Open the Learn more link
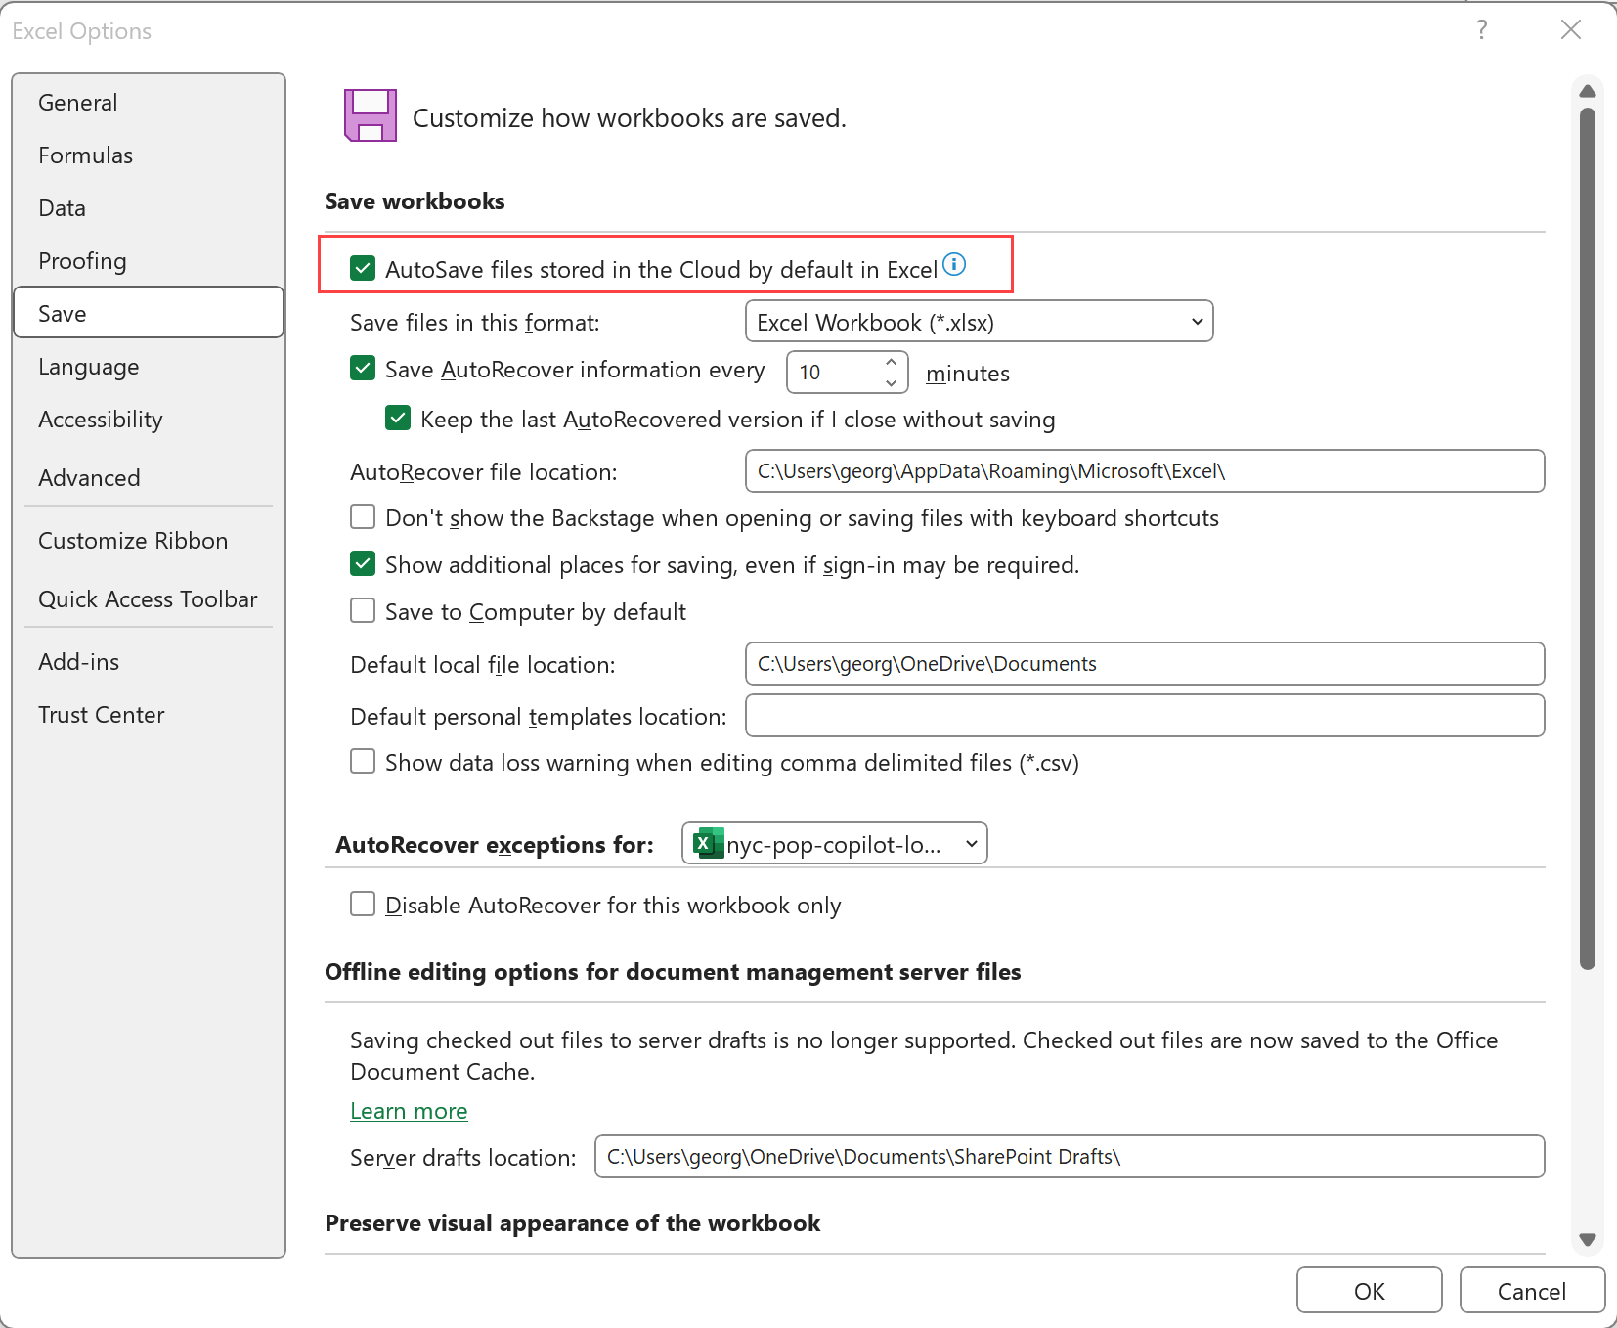 click(409, 1111)
